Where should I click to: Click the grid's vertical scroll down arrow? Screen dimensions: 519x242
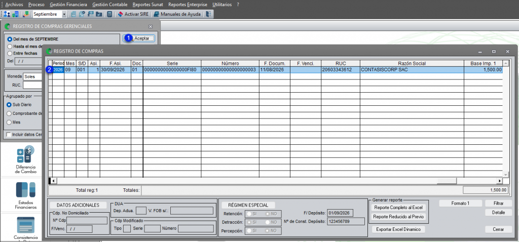pyautogui.click(x=505, y=174)
